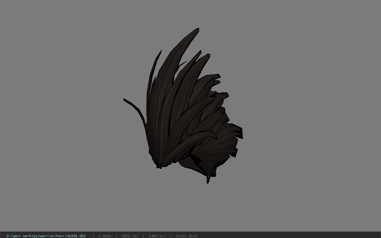Click the '1 mesh' status entry

tap(105, 236)
